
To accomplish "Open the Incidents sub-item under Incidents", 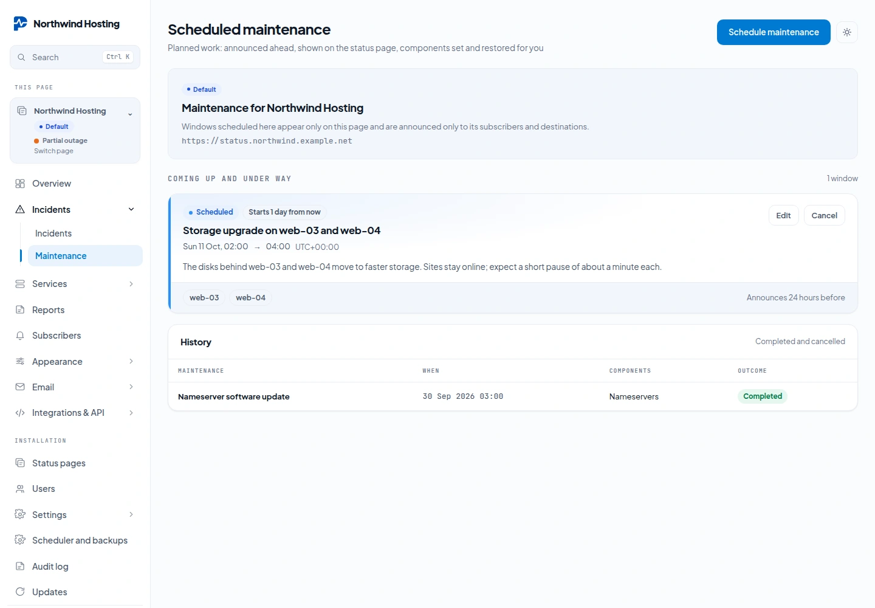I will (x=85, y=233).
